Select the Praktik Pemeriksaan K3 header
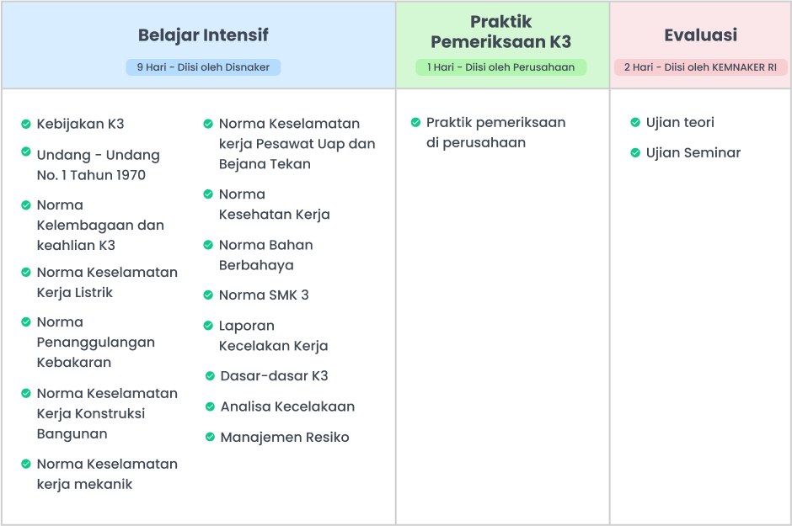 click(x=501, y=32)
